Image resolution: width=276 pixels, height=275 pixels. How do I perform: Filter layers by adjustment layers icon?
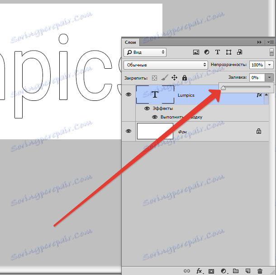click(x=207, y=52)
